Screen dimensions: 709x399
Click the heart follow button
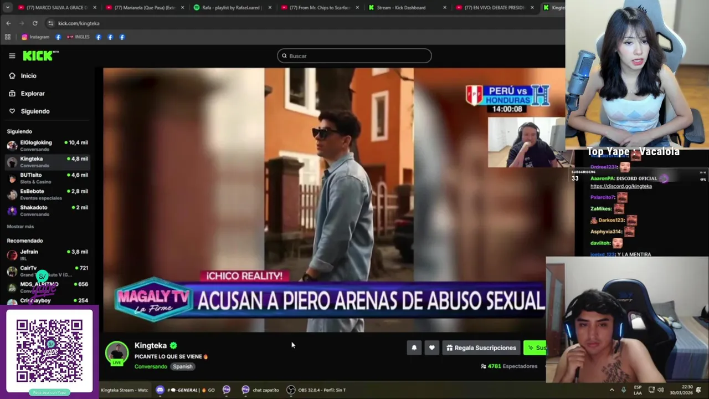[432, 348]
